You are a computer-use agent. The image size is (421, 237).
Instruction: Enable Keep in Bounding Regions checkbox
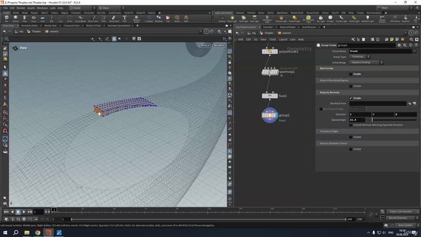(x=351, y=86)
